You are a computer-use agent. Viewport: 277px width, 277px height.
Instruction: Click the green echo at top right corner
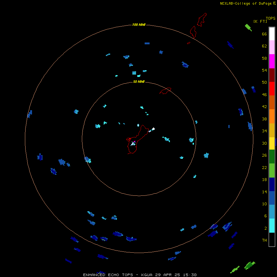pyautogui.click(x=248, y=28)
